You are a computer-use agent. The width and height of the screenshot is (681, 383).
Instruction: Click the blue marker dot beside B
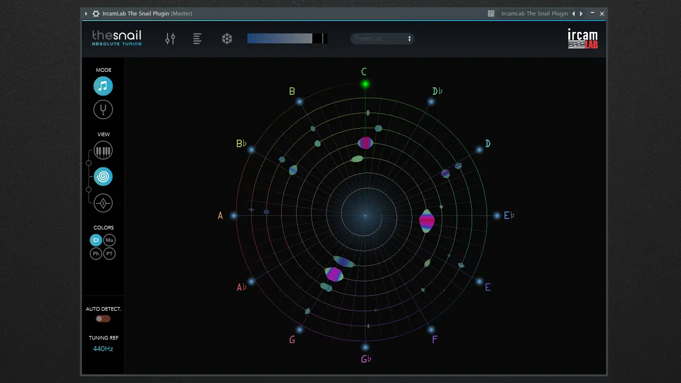click(x=300, y=102)
